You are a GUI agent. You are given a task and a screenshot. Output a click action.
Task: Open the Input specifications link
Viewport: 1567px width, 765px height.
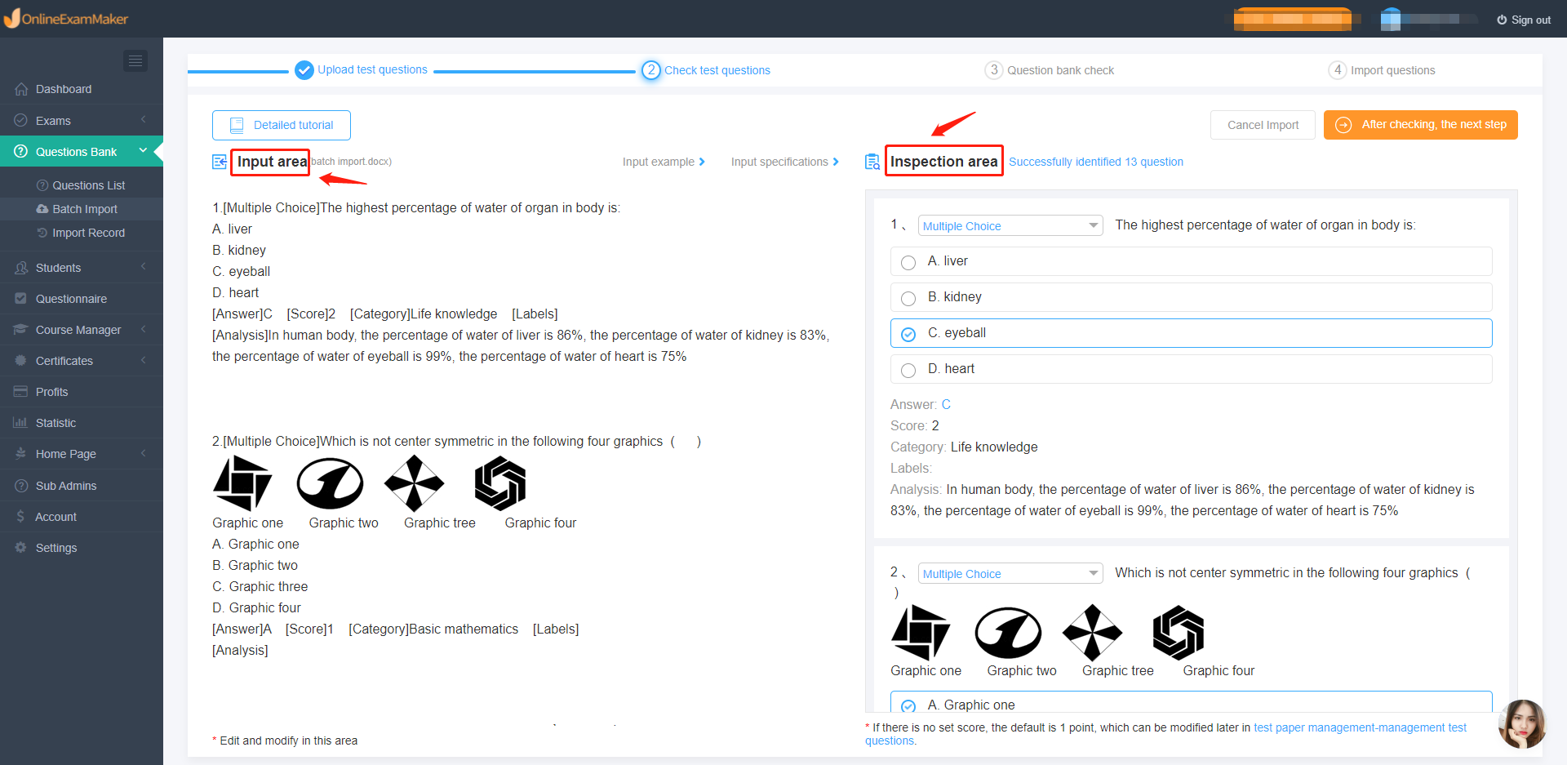coord(785,162)
